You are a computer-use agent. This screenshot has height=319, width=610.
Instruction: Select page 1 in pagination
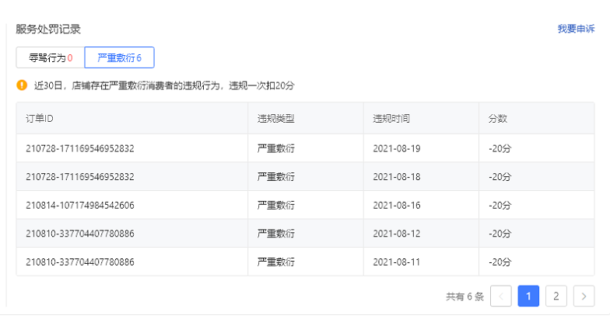529,296
